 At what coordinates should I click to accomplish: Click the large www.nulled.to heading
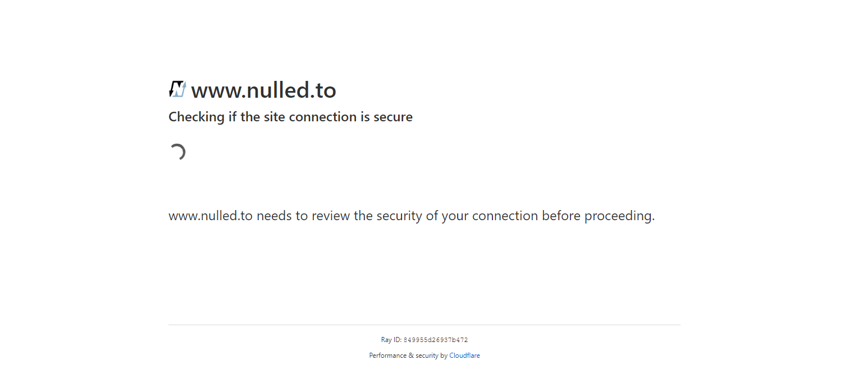click(x=263, y=90)
